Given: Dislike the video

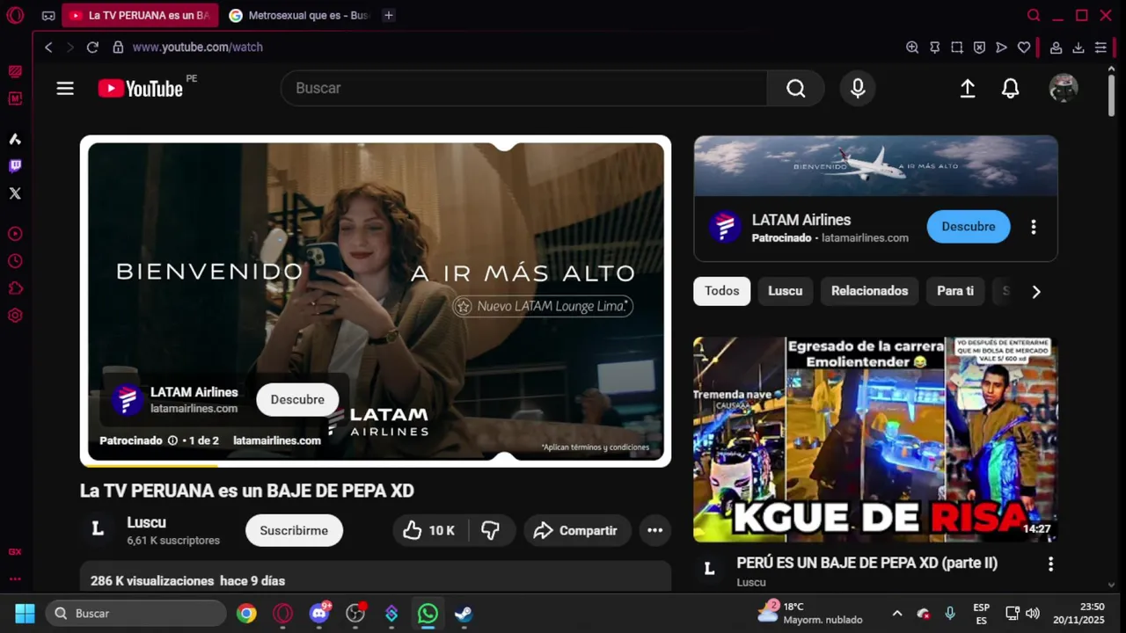Looking at the screenshot, I should coord(491,530).
